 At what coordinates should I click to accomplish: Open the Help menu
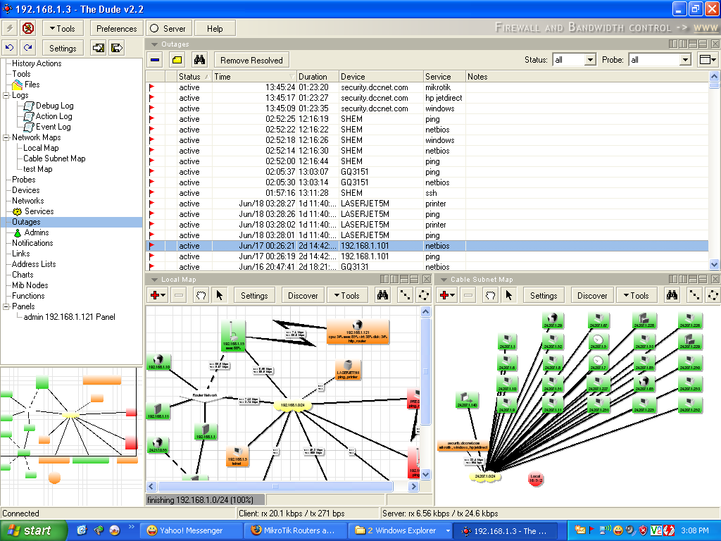[x=215, y=28]
